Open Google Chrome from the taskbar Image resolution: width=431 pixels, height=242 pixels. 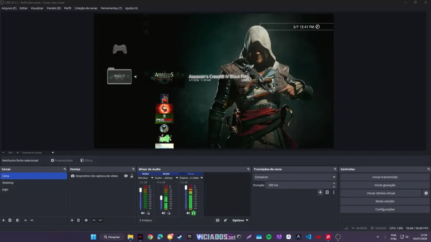(150, 237)
